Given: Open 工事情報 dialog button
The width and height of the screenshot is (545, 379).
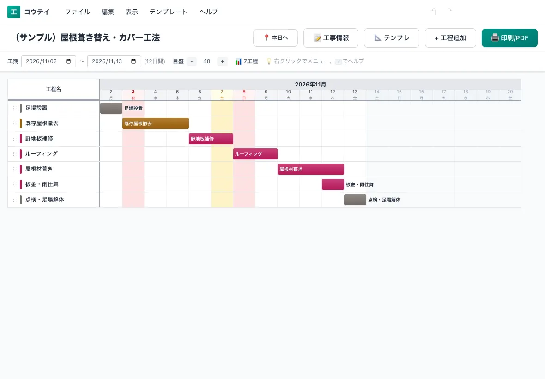Looking at the screenshot, I should (x=331, y=38).
